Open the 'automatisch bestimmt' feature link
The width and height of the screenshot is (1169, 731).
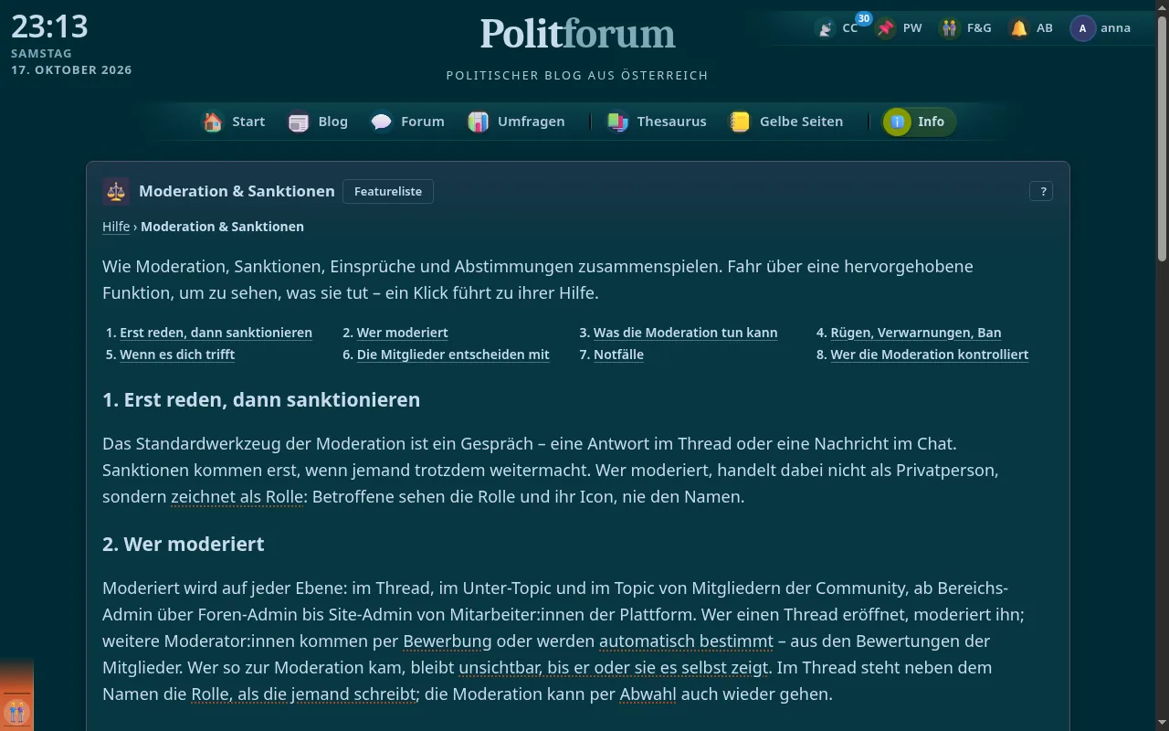point(686,641)
